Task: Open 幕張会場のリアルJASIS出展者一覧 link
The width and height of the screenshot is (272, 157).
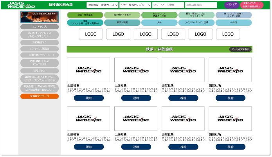Action: pyautogui.click(x=40, y=88)
